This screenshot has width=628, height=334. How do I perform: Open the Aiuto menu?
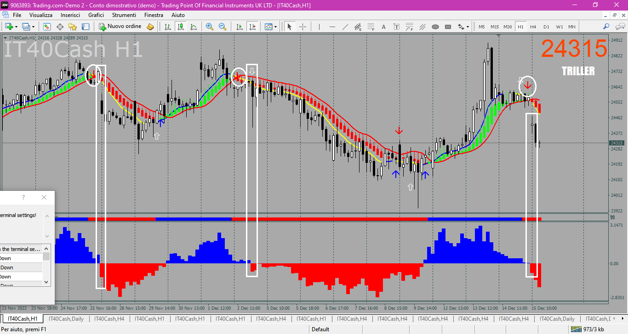178,15
